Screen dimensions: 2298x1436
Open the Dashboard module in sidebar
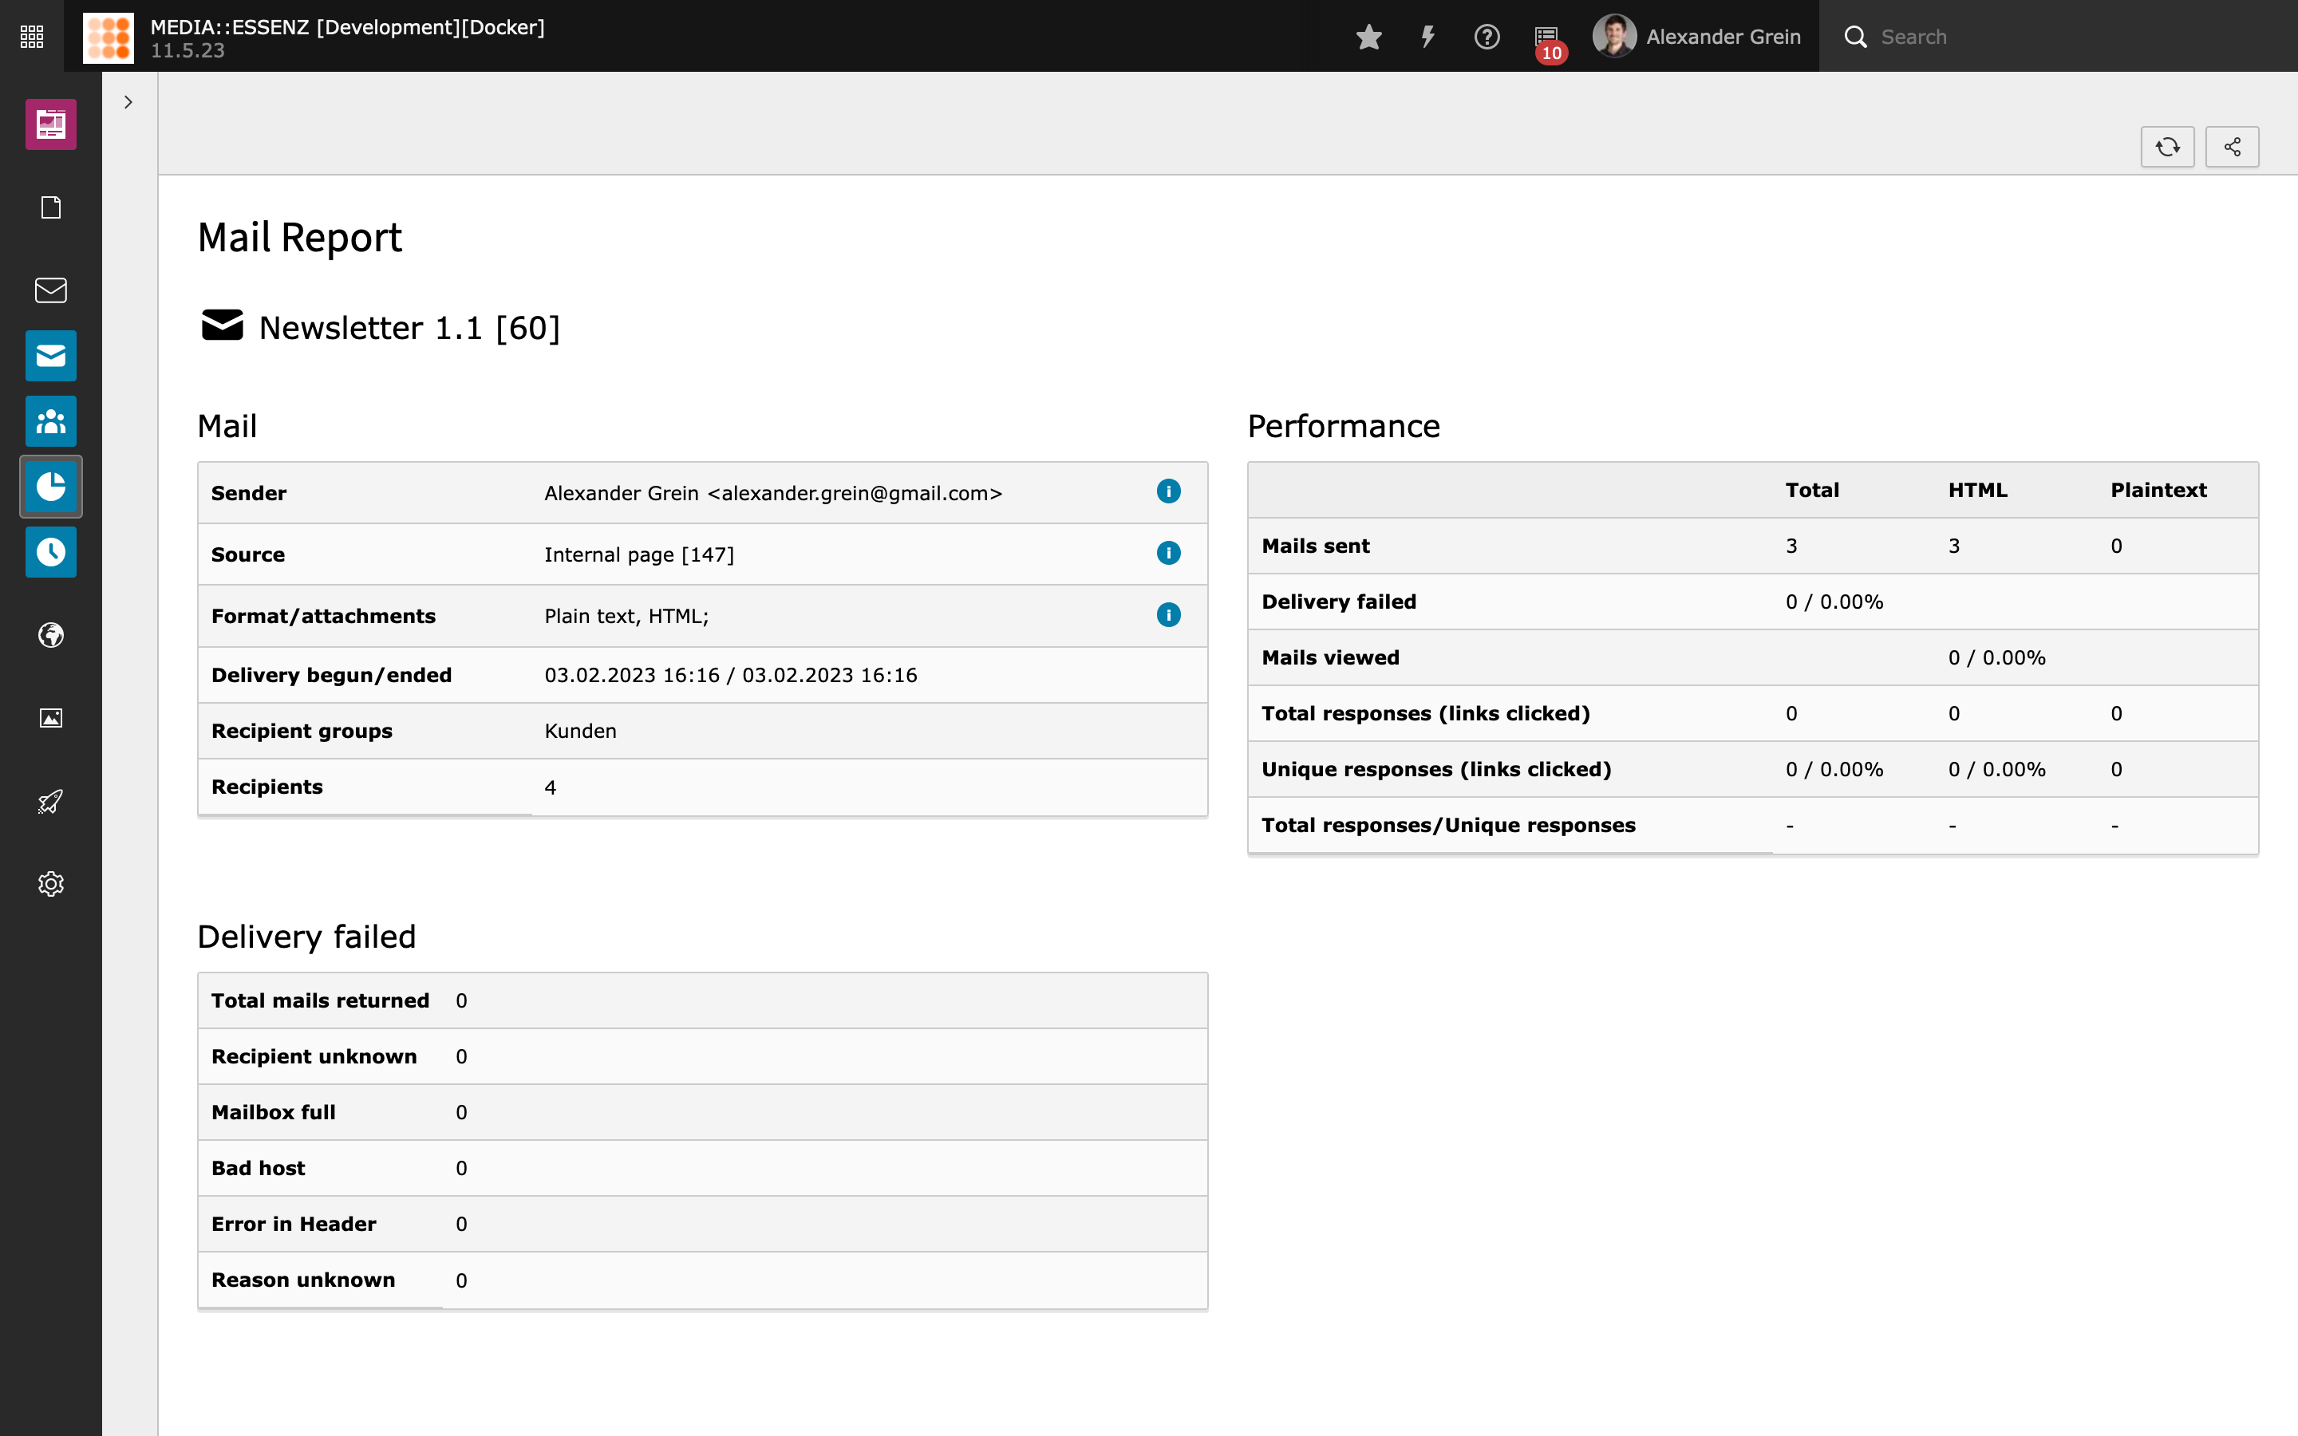click(50, 124)
